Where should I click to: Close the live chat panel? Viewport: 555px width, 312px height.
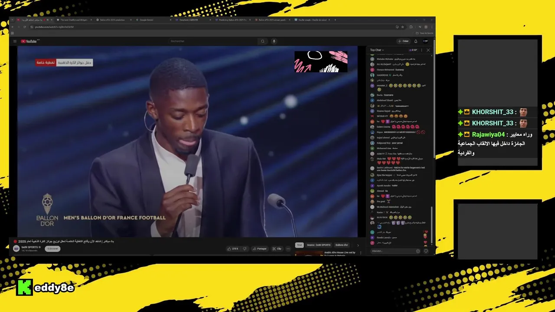click(428, 50)
